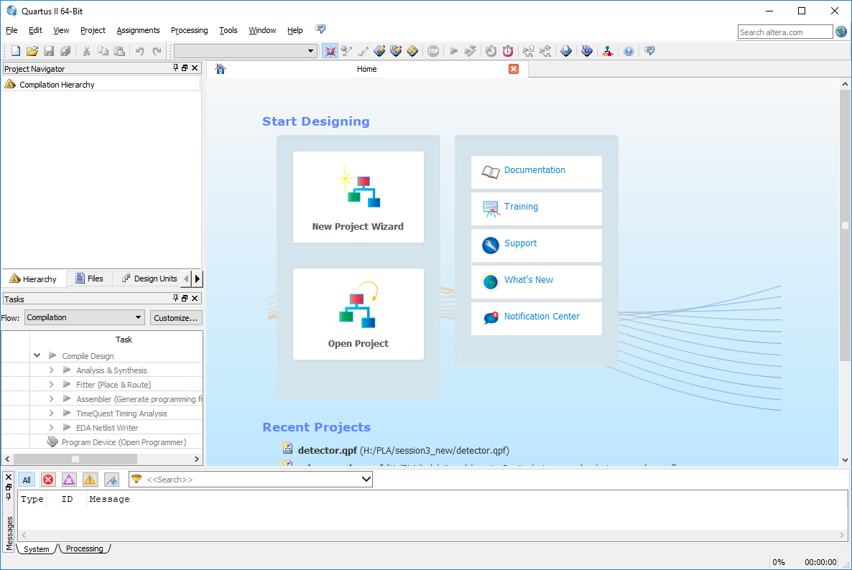Open the Processing menu
This screenshot has width=852, height=570.
189,30
